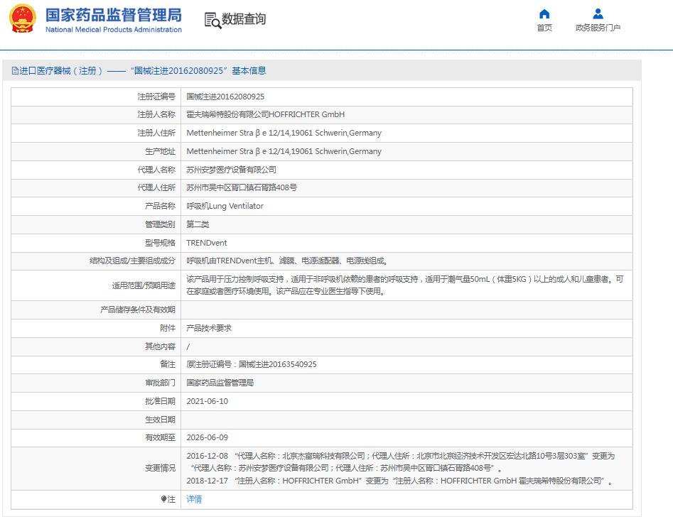673x519 pixels.
Task: Click the 管理类别 value 第二类
Action: click(x=198, y=224)
